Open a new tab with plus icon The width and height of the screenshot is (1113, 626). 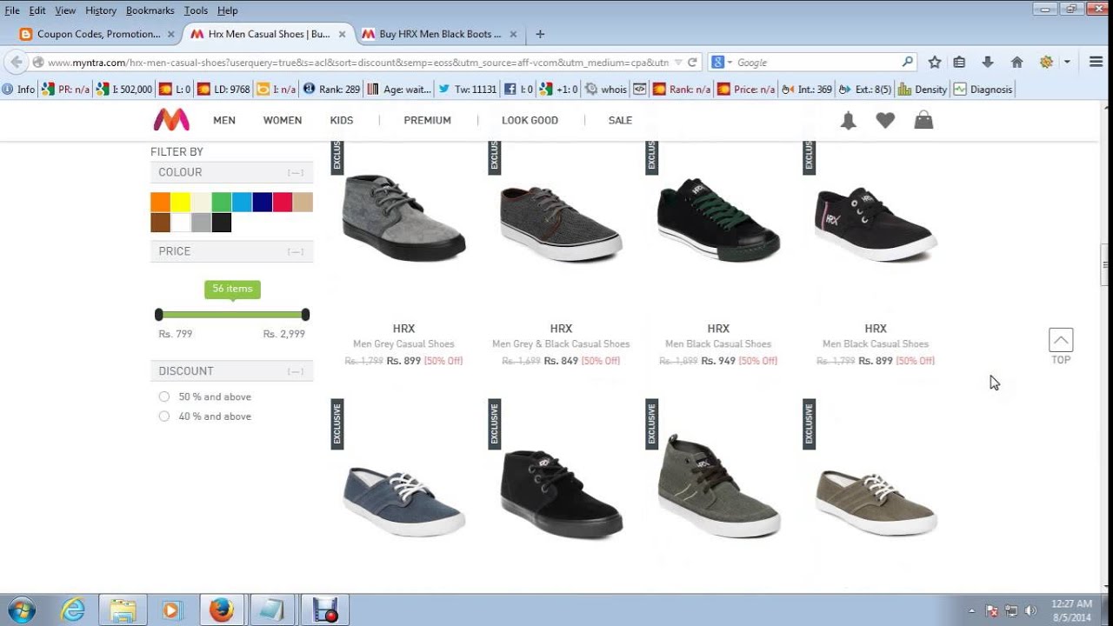[x=540, y=34]
